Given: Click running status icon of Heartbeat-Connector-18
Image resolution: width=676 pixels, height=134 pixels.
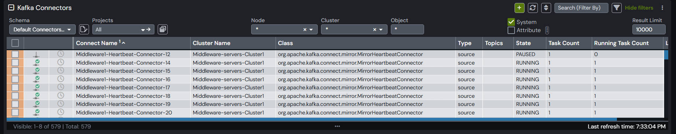Looking at the screenshot, I should [36, 96].
